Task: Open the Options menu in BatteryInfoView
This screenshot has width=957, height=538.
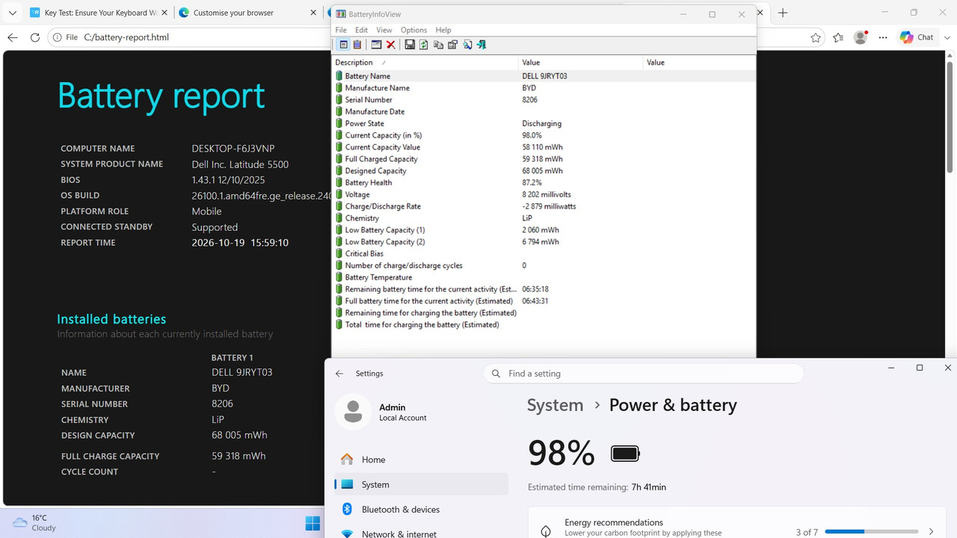Action: click(413, 30)
